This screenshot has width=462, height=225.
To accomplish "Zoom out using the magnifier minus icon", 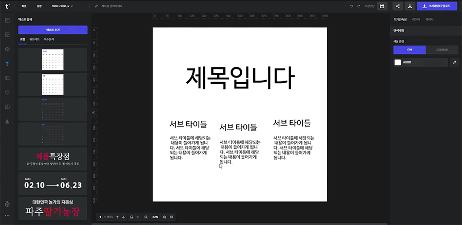I will coord(146,217).
